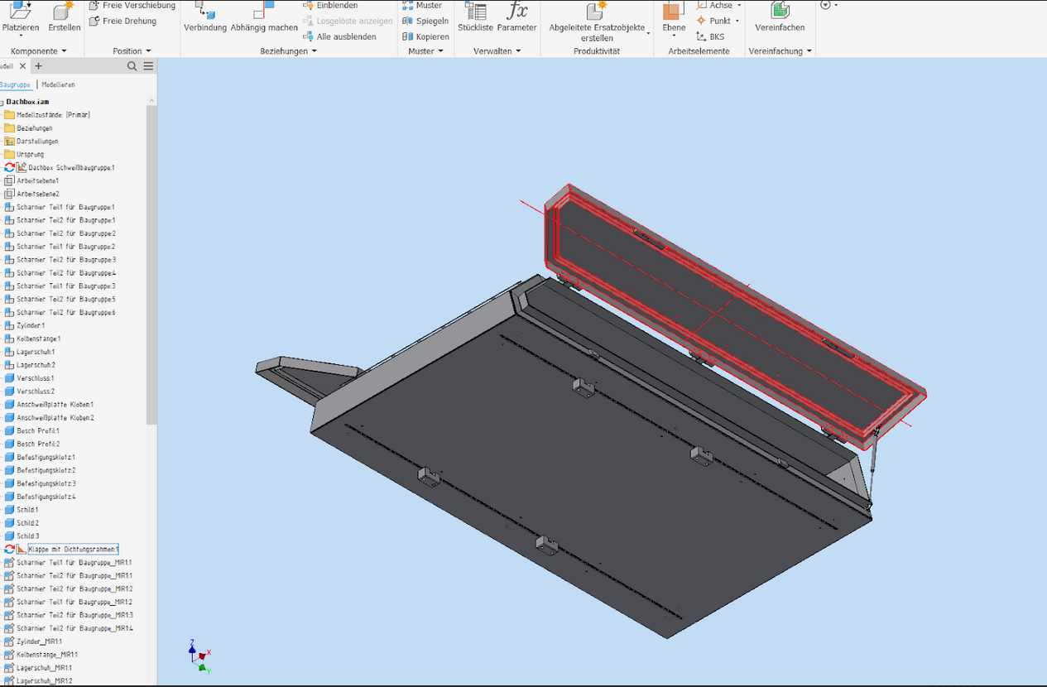
Task: Switch to the Modellieren browser tab
Action: 58,84
